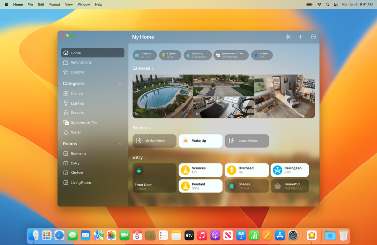This screenshot has width=377, height=245.
Task: Open the intercom waveform icon
Action: tap(288, 37)
